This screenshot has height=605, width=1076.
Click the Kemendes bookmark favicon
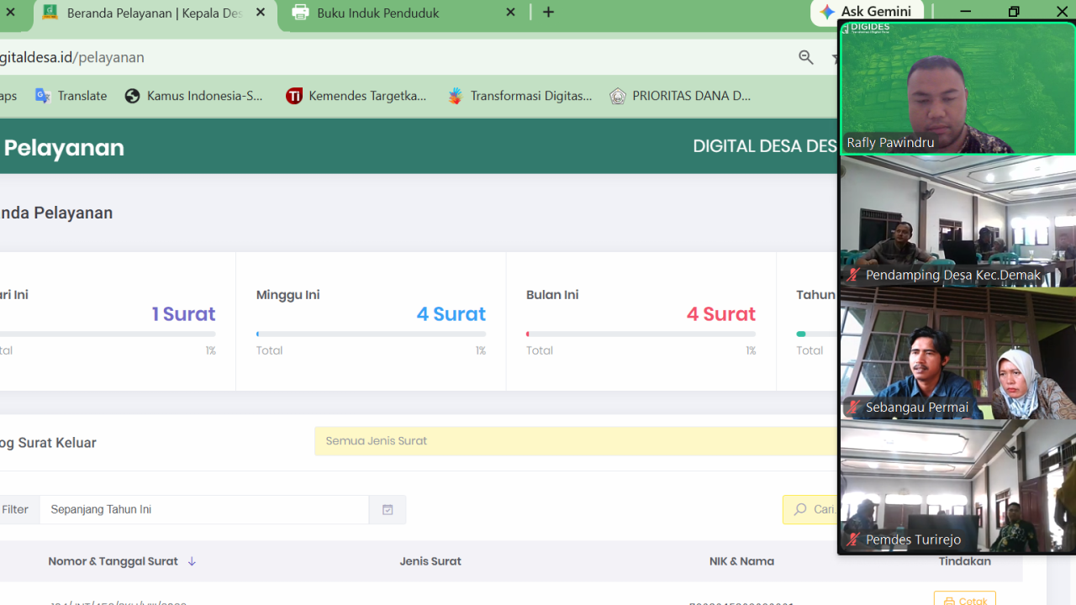point(293,96)
